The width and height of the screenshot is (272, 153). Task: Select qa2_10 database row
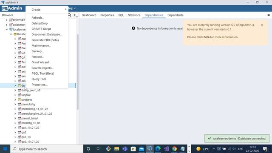pyautogui.click(x=26, y=137)
